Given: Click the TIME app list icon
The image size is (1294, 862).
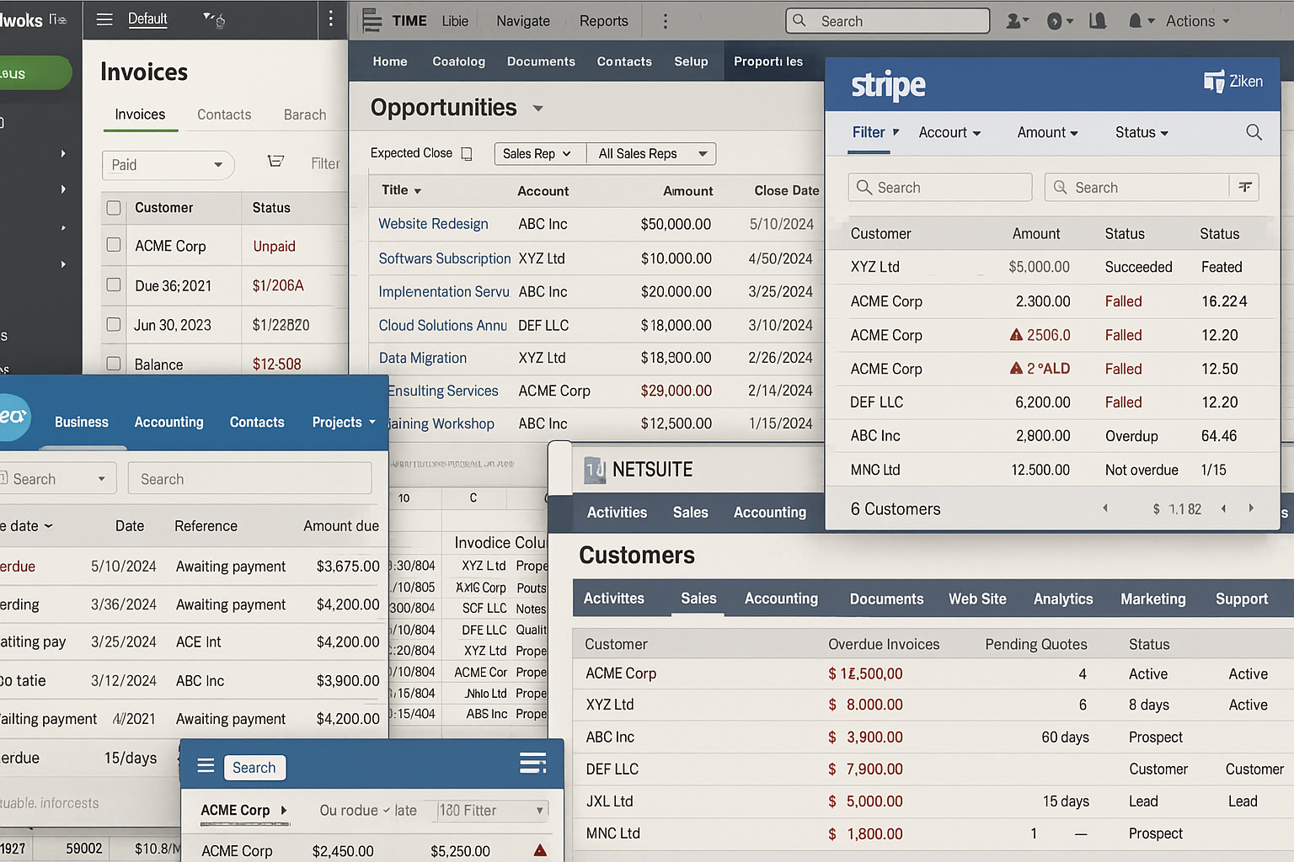Looking at the screenshot, I should coord(372,20).
